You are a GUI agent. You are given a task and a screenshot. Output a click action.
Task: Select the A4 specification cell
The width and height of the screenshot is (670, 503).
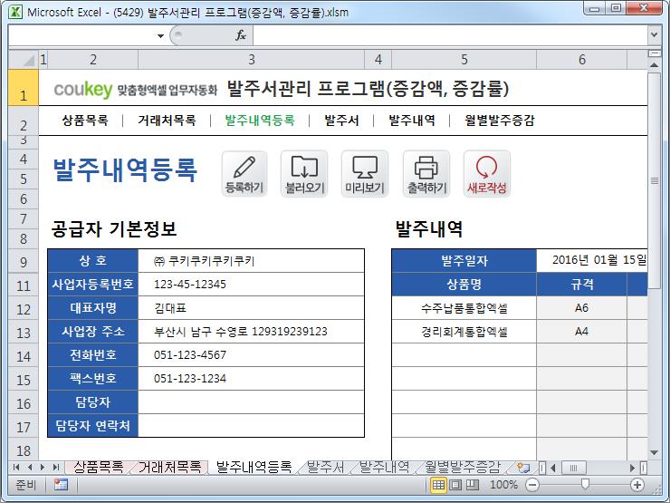tap(581, 332)
